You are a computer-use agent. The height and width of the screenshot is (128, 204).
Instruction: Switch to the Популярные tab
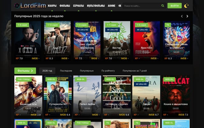87,71
